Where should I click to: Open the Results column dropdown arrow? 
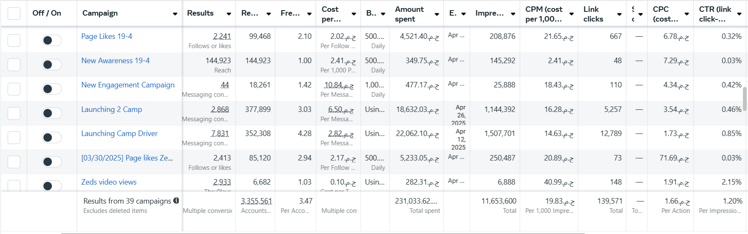pos(229,14)
